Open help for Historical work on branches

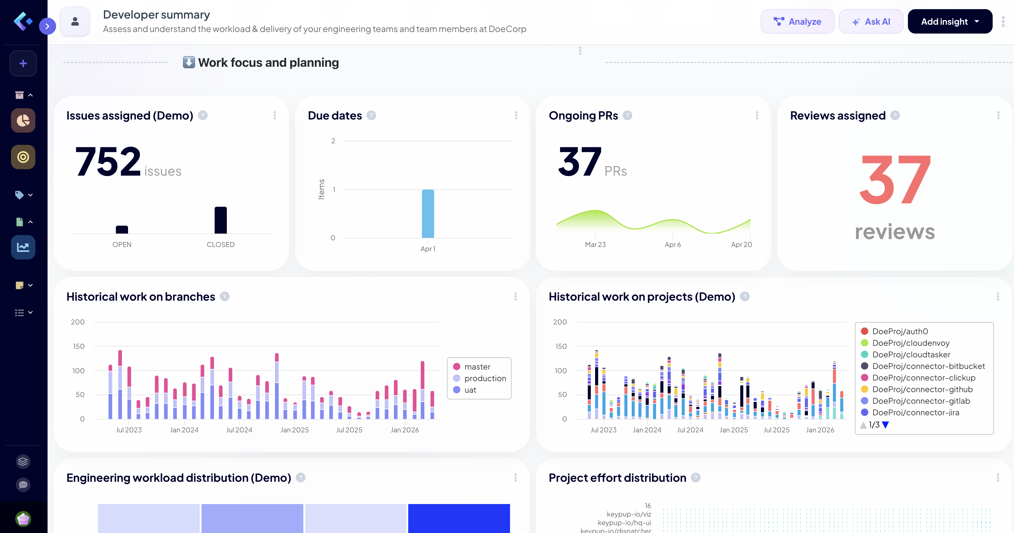(225, 296)
